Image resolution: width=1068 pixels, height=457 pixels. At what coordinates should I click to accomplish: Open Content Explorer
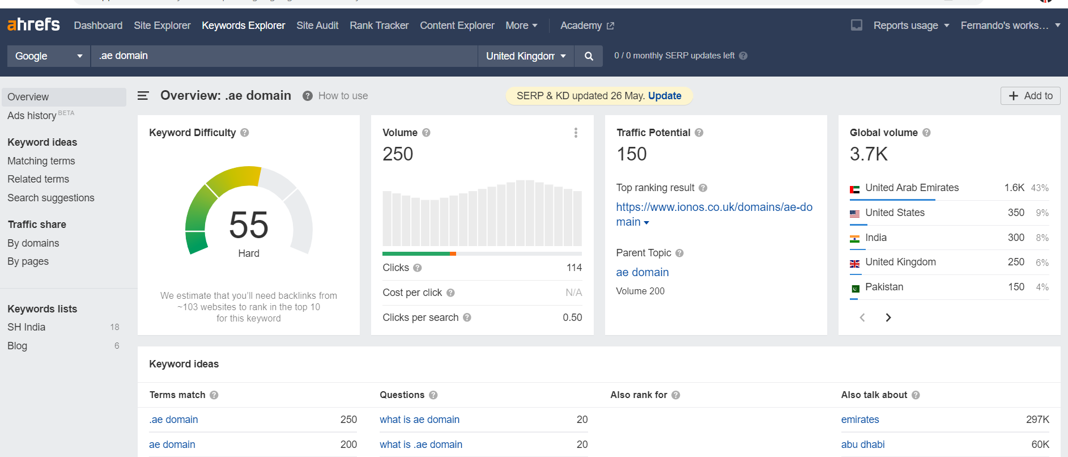coord(457,26)
